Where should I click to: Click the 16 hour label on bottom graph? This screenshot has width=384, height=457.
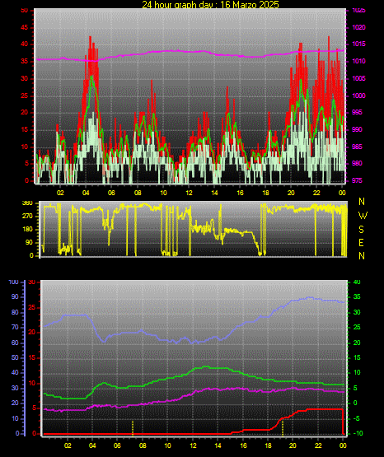[243, 445]
